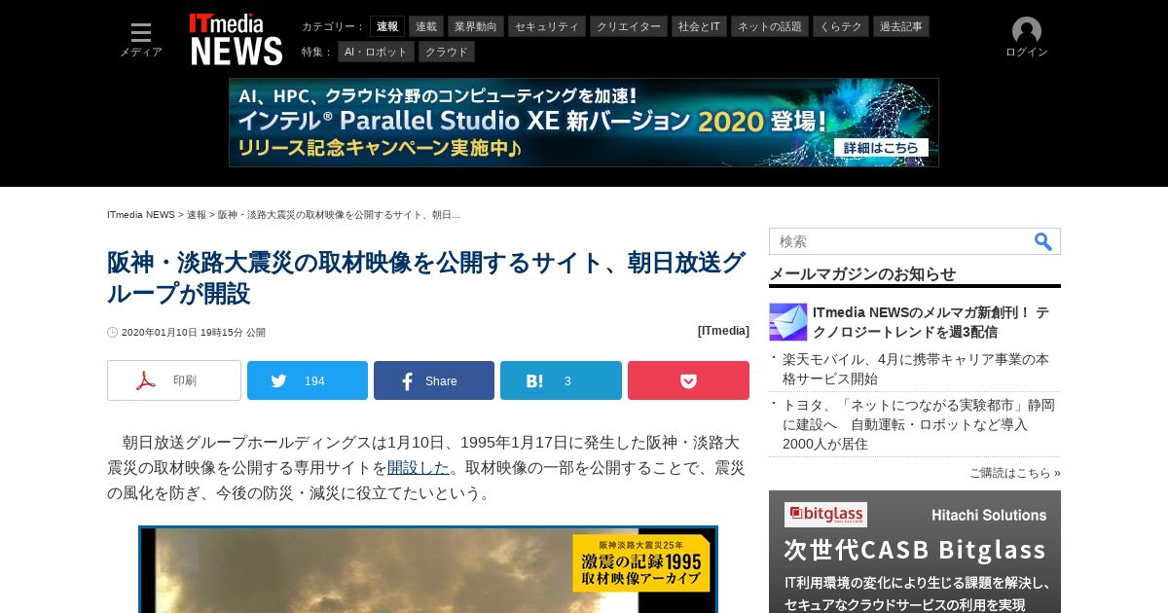This screenshot has width=1168, height=613.
Task: Share article on Facebook
Action: coord(434,380)
